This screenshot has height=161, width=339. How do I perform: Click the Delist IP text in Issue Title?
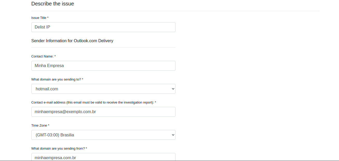tap(42, 27)
